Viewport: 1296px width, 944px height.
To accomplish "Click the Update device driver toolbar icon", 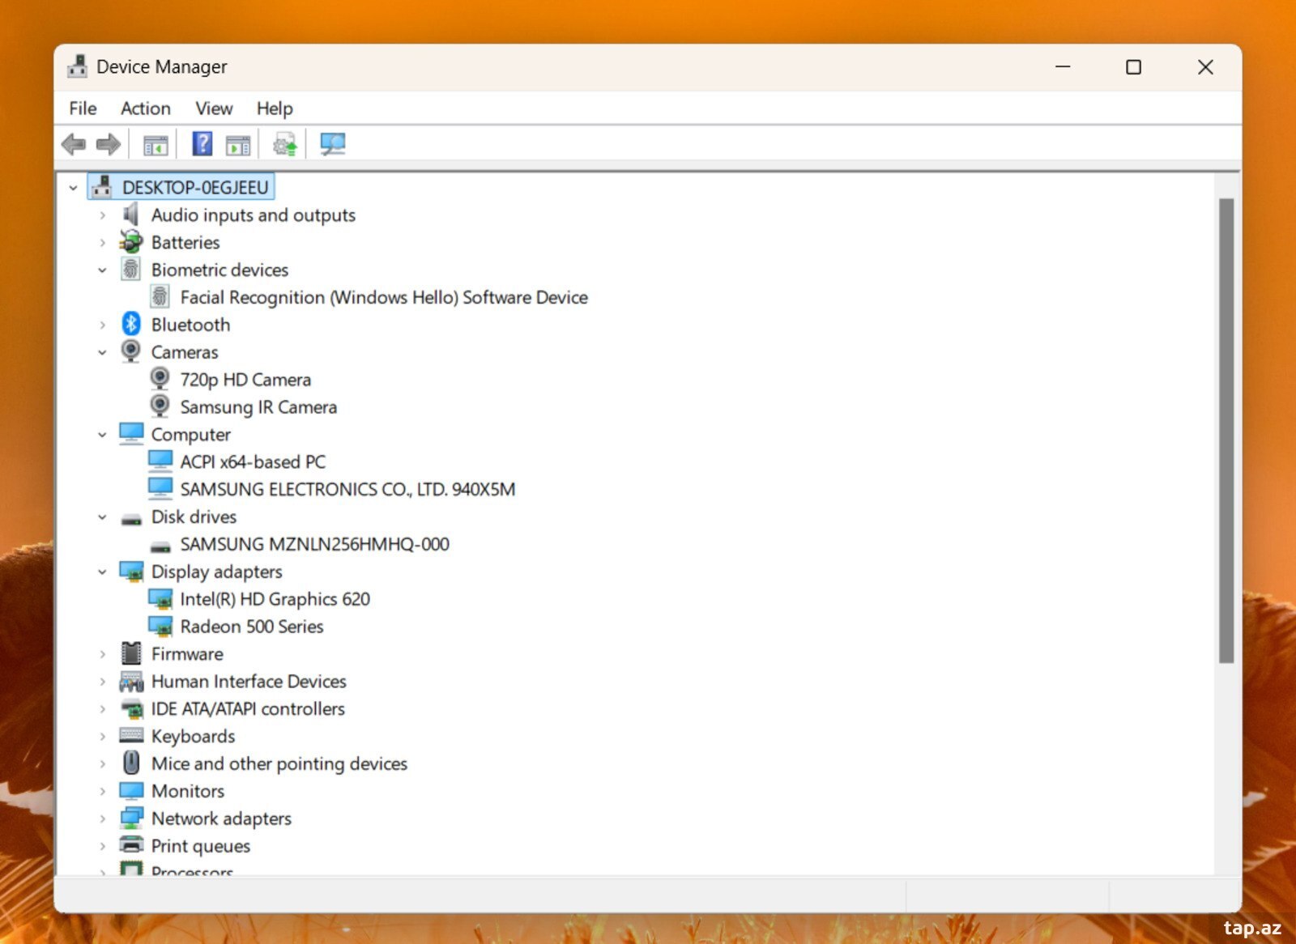I will [284, 145].
